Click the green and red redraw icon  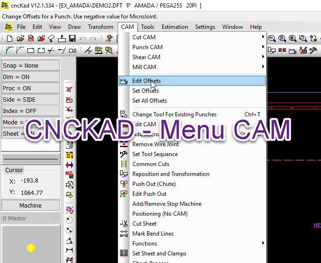tap(313, 38)
